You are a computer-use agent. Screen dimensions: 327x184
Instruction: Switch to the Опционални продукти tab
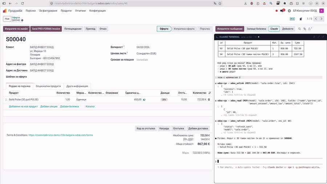tap(48, 86)
